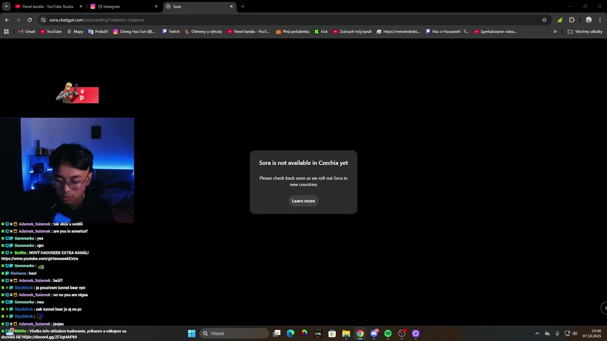Click the Hledat taskbar search box

point(234,333)
